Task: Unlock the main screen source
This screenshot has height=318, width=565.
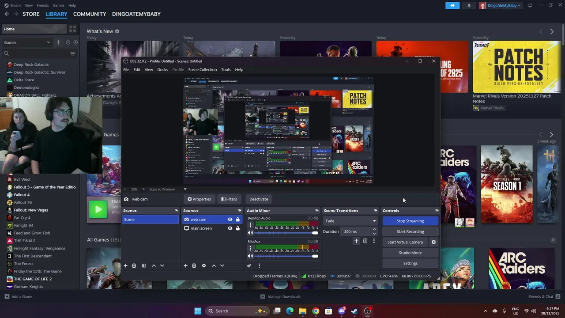Action: [x=238, y=228]
